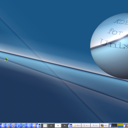
Task: Click the system load graph applet
Action: pyautogui.click(x=114, y=125)
